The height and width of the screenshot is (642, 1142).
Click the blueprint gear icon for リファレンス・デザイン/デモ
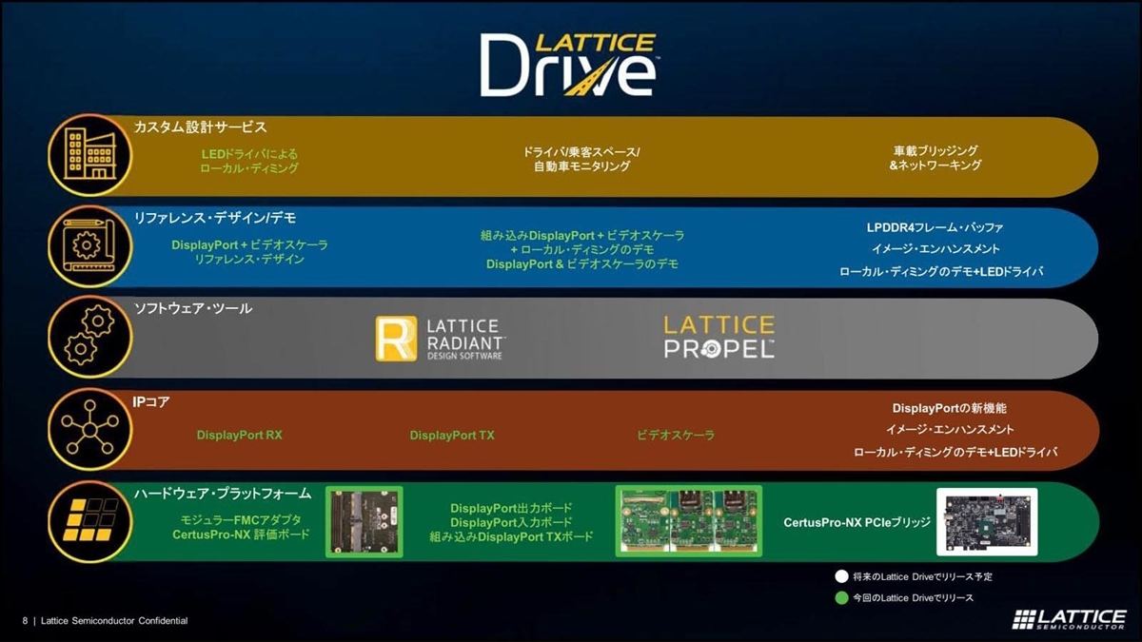pyautogui.click(x=89, y=245)
